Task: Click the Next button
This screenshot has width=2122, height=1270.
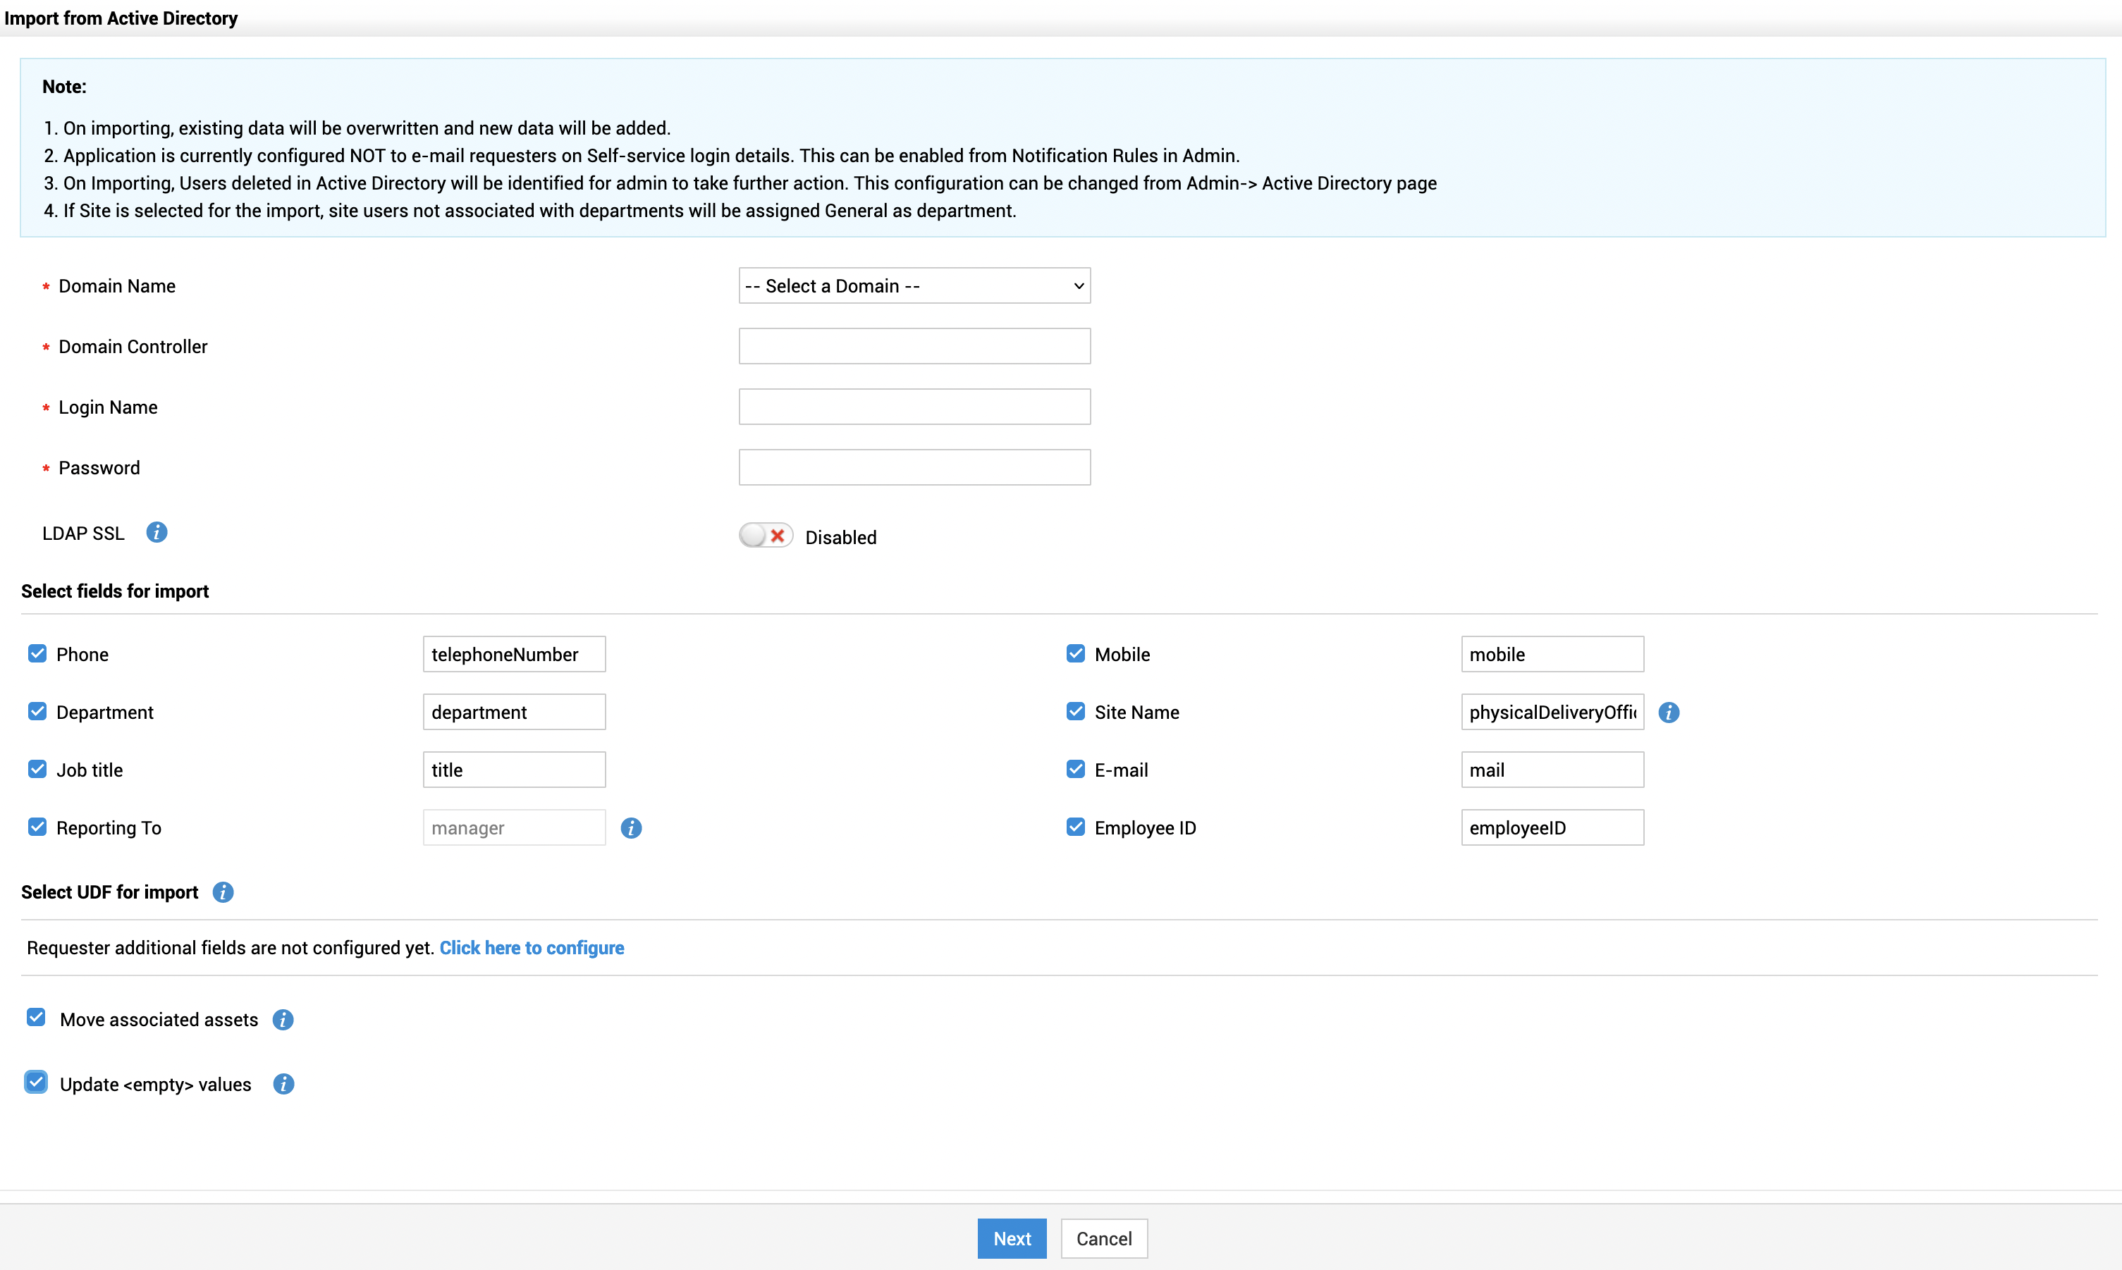Action: (x=1011, y=1238)
